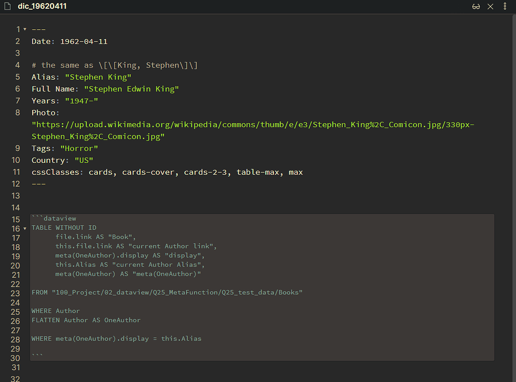516x382 pixels.
Task: Close the dic_19620411 pane
Action: click(490, 6)
